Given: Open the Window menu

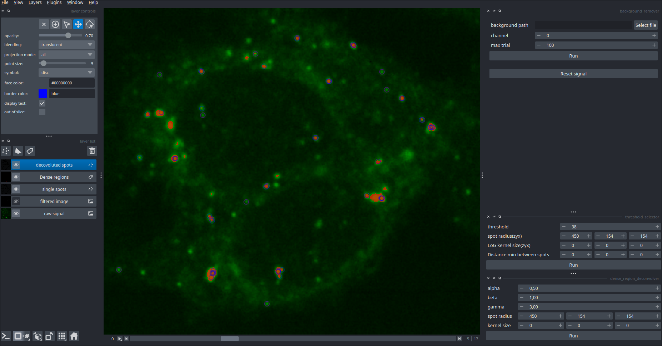Looking at the screenshot, I should click(x=75, y=3).
